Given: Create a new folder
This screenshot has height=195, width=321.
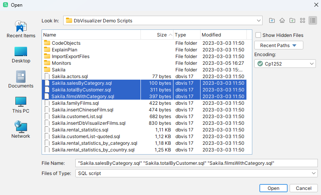Looking at the screenshot, I should coord(292,20).
